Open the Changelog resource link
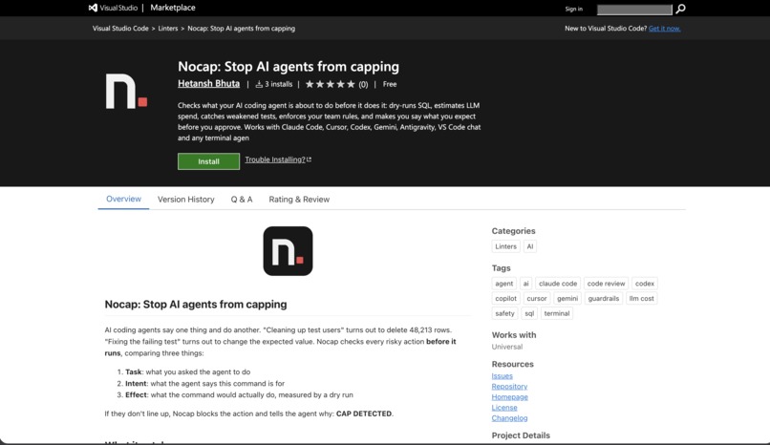Image resolution: width=770 pixels, height=445 pixels. pos(510,418)
